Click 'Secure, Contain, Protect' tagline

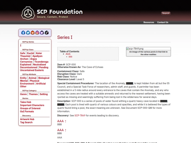52,17
